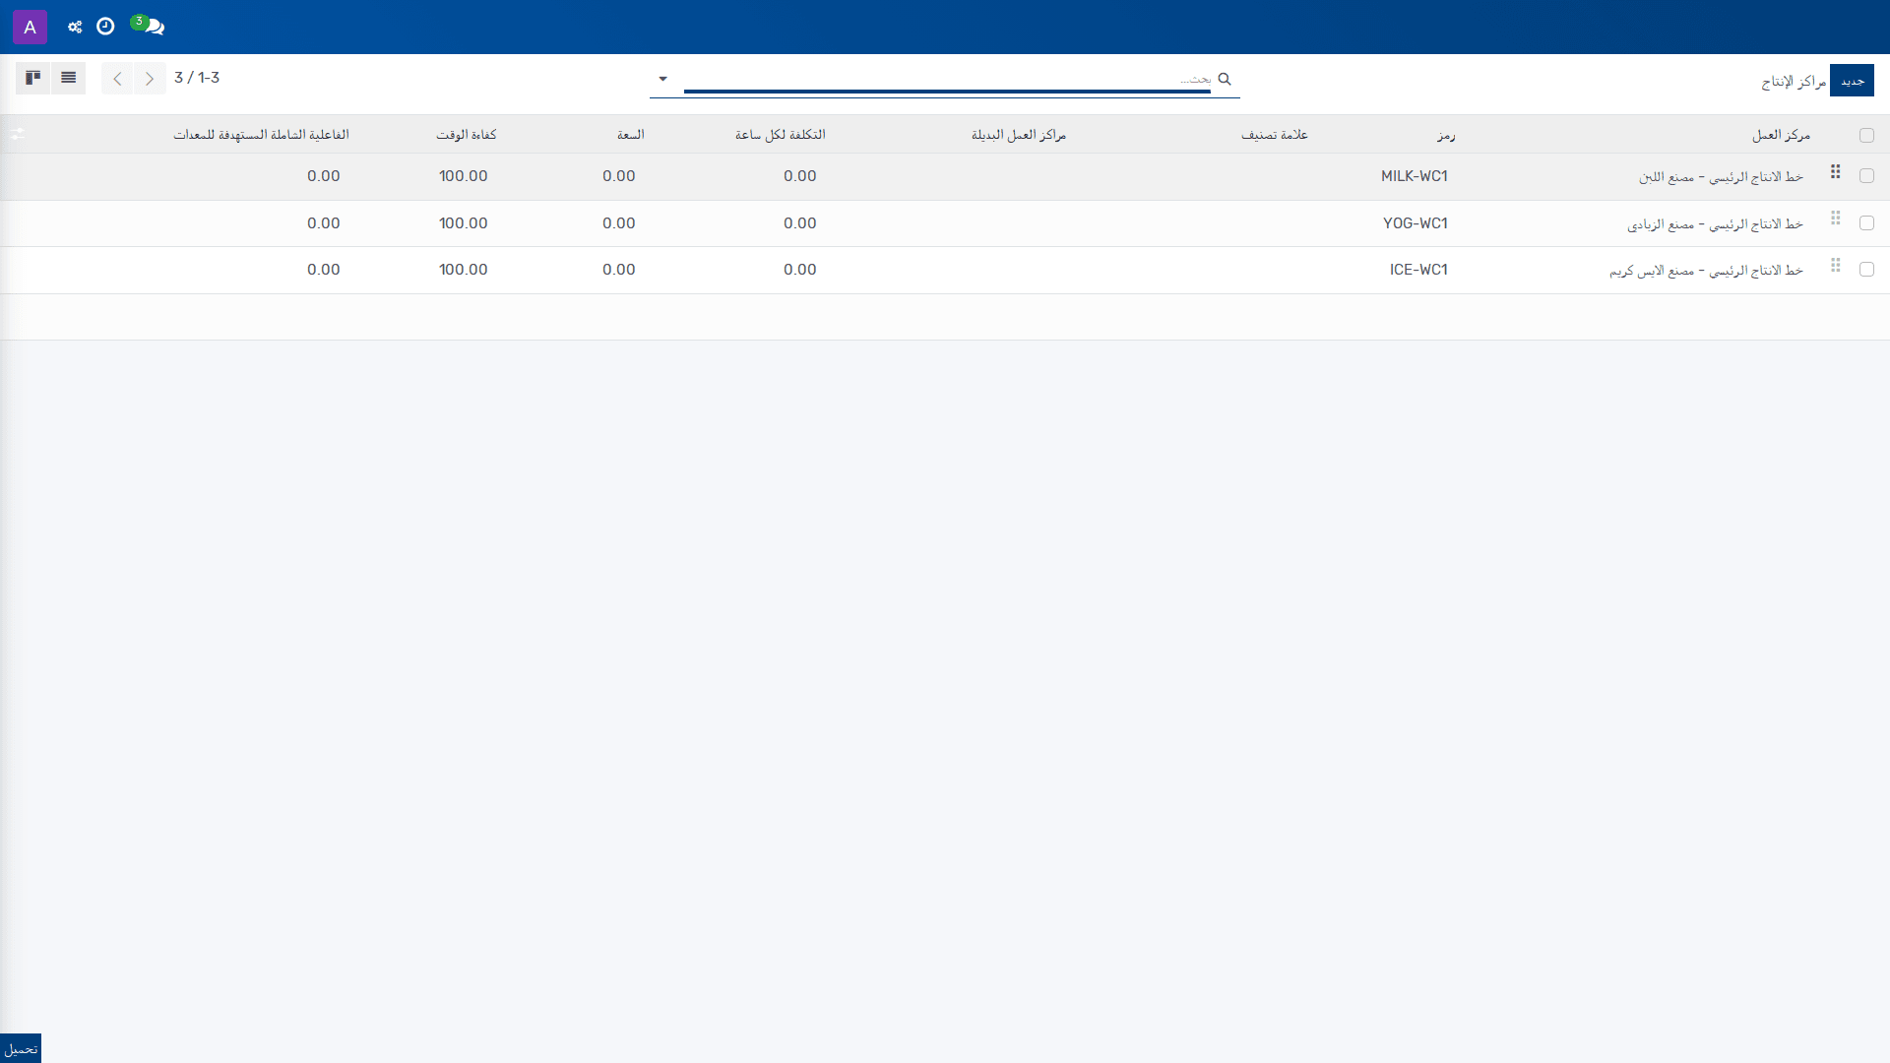Open optional columns adjust icon

(18, 134)
